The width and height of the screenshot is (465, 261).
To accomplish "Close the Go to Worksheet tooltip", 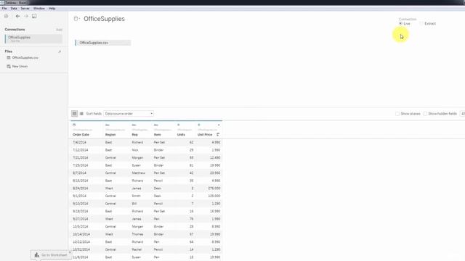I will (70, 252).
